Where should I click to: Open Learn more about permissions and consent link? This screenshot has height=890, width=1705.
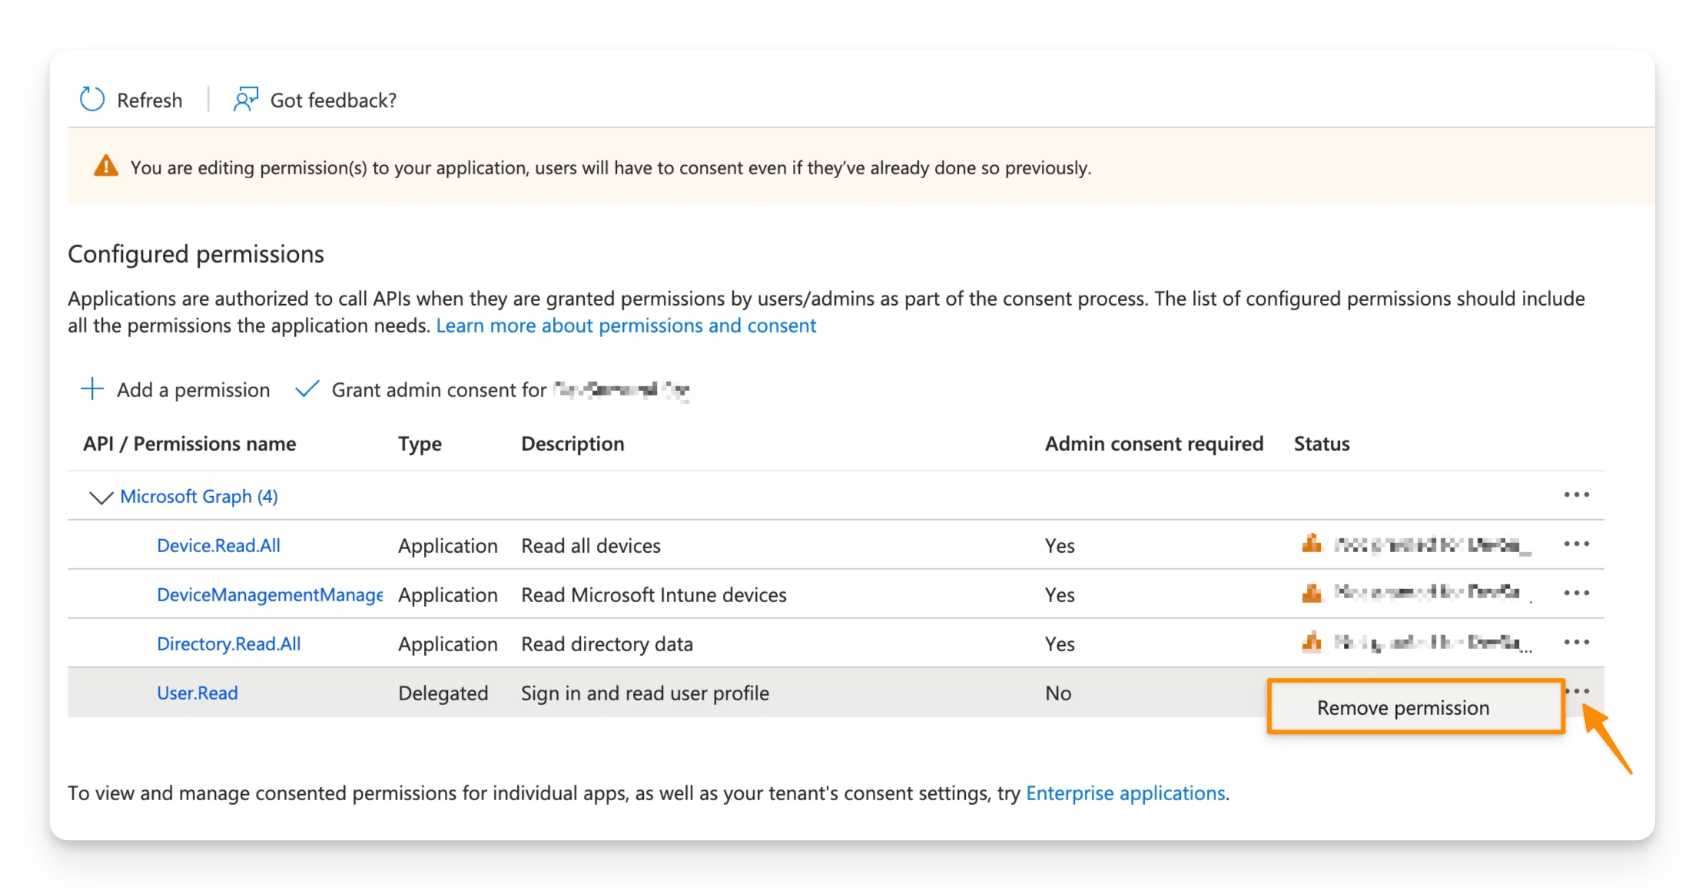[626, 326]
